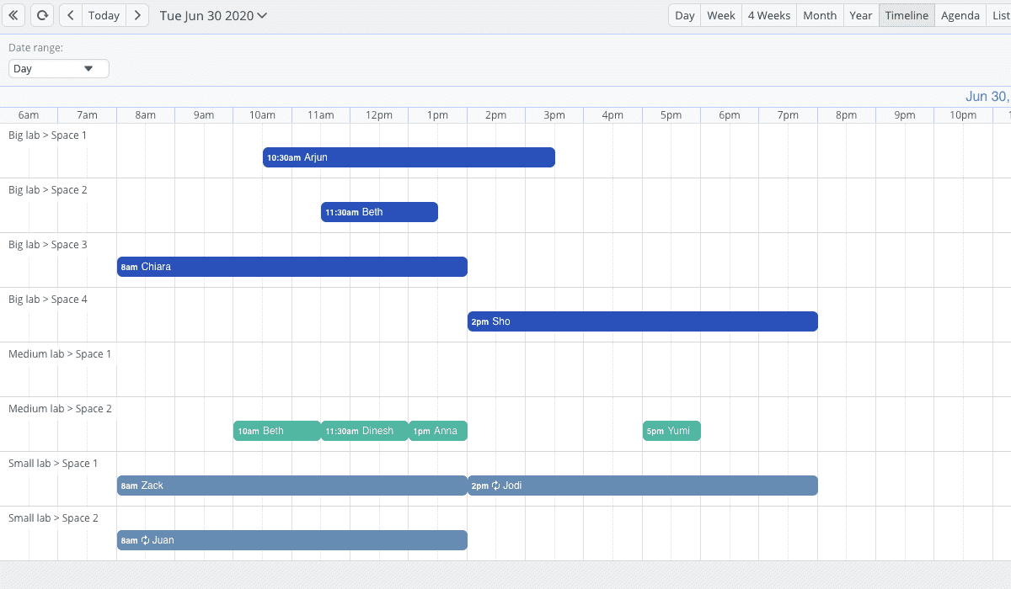
Task: Click the recurring icon on Jodi's booking
Action: [496, 486]
